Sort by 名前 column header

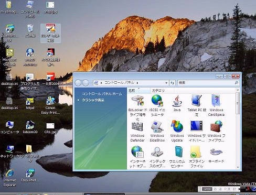click(x=138, y=91)
